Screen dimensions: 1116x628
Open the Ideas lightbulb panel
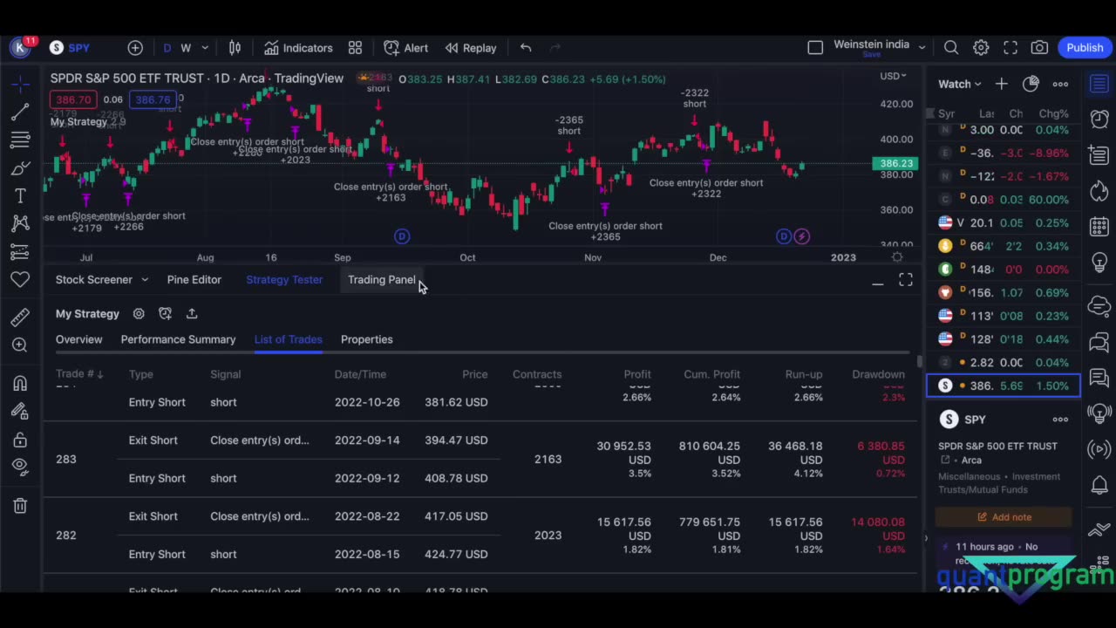tap(1099, 263)
